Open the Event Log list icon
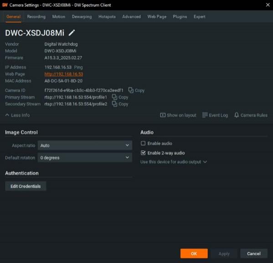Screen dimensions: 273x263 (x=205, y=115)
